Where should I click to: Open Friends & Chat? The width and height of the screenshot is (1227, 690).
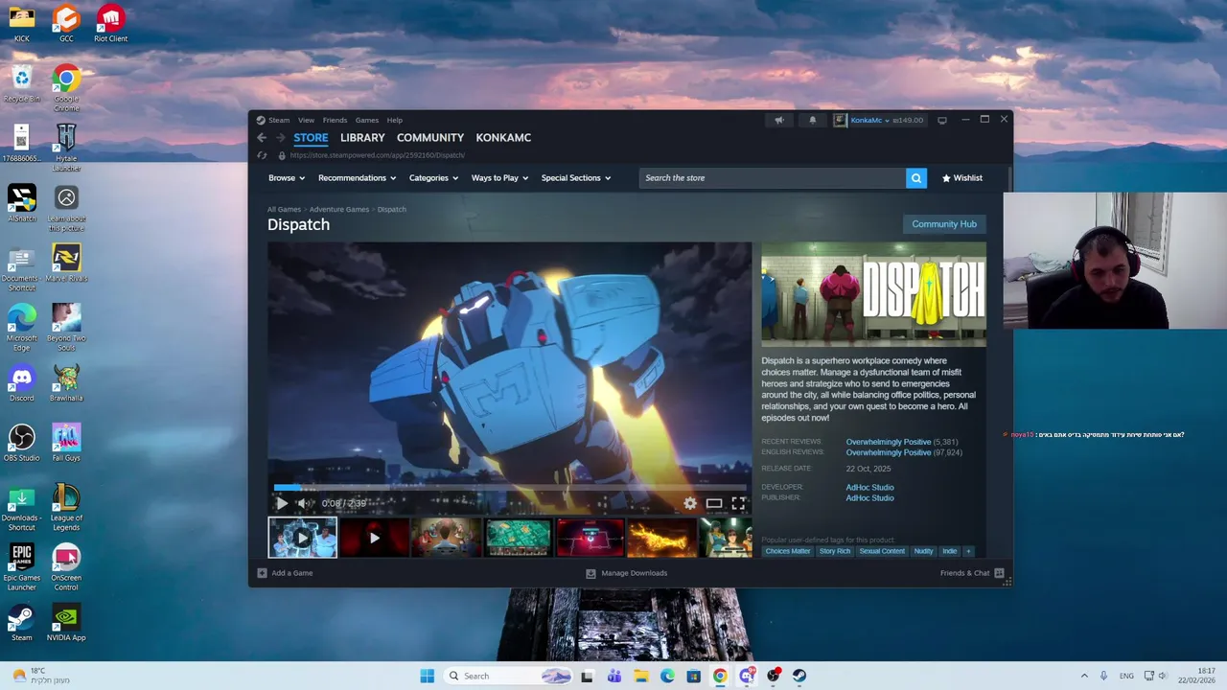tap(972, 573)
